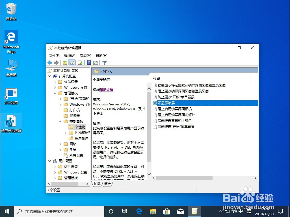Select the 不显示锁屏 policy row
This screenshot has width=290, height=217.
point(205,103)
